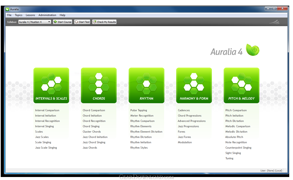Open the Scales topic link

click(x=39, y=132)
